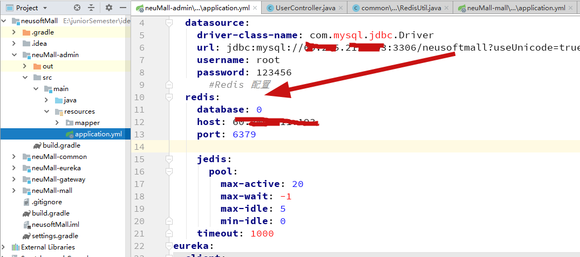Click gutter line number 14

click(139, 147)
